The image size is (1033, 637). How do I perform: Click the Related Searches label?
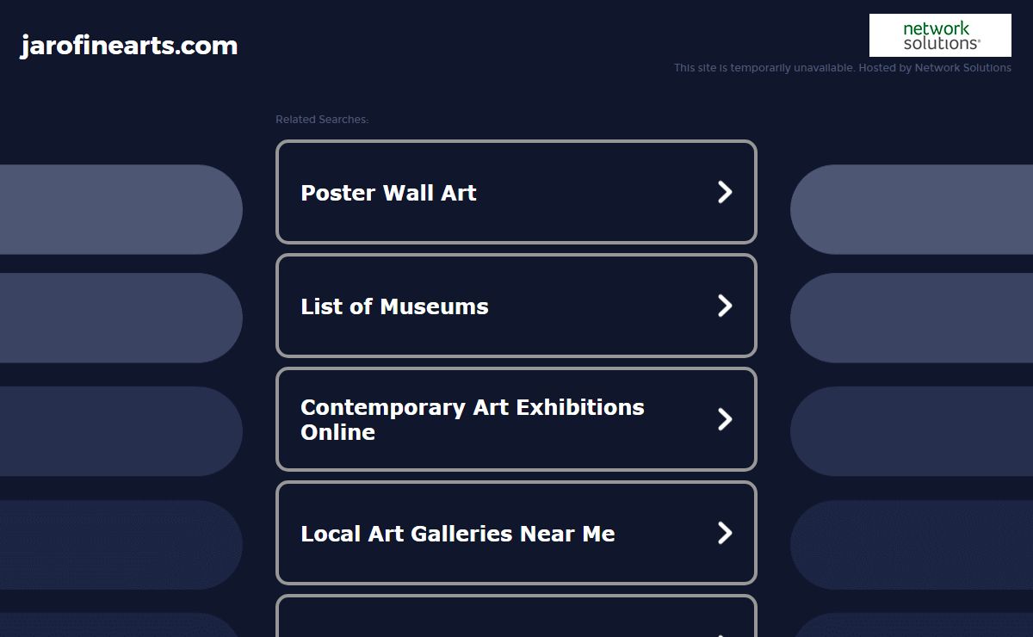tap(322, 120)
